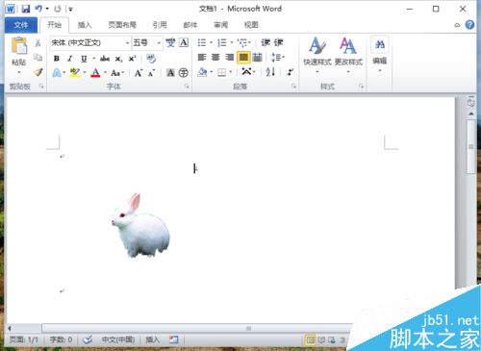481x351 pixels.
Task: Click the spelling proofing check icon in status bar
Action: click(x=88, y=339)
